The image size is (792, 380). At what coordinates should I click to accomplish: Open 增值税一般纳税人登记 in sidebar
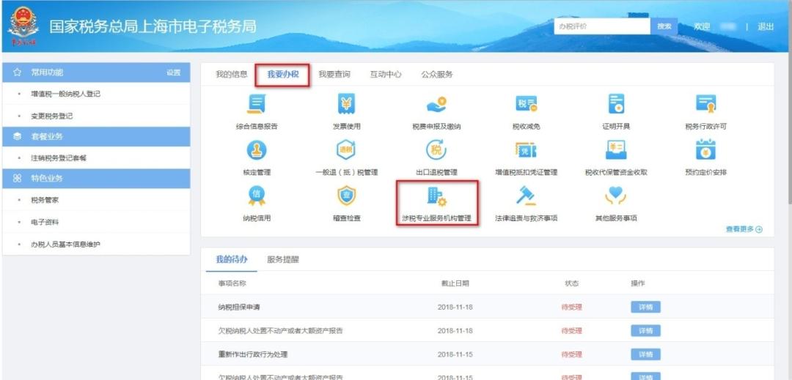point(65,94)
